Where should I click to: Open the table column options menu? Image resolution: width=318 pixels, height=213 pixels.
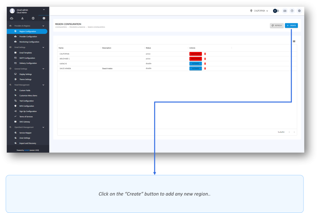[294, 41]
